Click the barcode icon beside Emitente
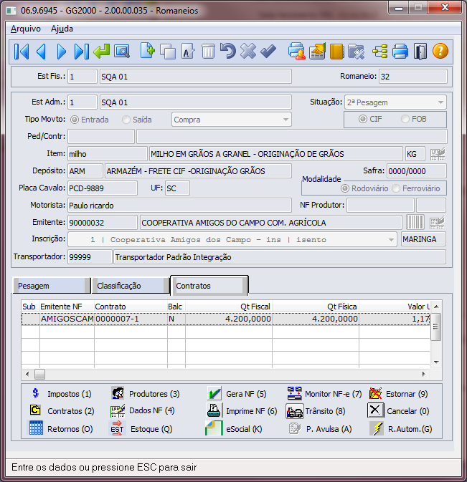 click(x=415, y=222)
